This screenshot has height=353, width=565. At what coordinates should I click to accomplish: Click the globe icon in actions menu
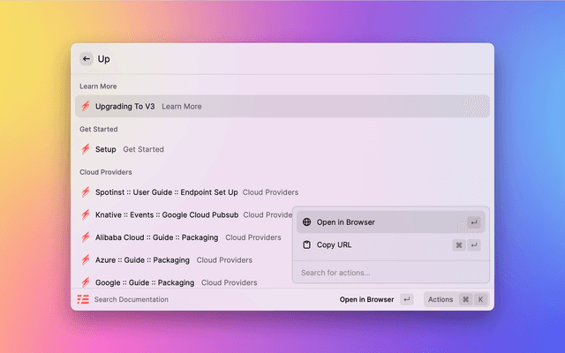(306, 222)
